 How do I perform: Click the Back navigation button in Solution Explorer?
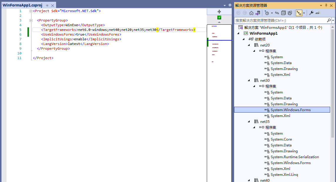[x=238, y=13]
